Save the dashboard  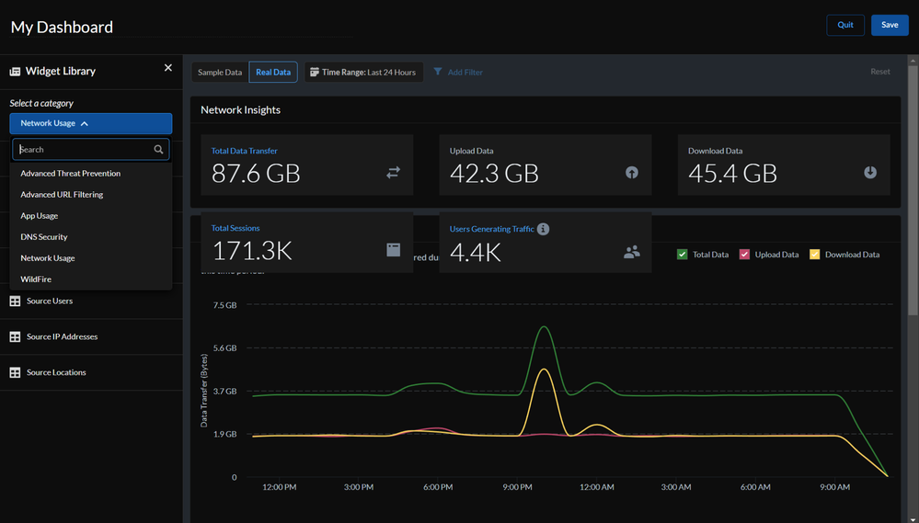pyautogui.click(x=889, y=25)
